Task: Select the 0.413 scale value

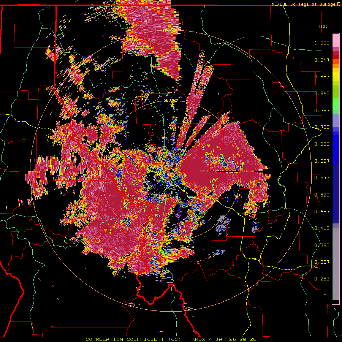Action: point(322,228)
